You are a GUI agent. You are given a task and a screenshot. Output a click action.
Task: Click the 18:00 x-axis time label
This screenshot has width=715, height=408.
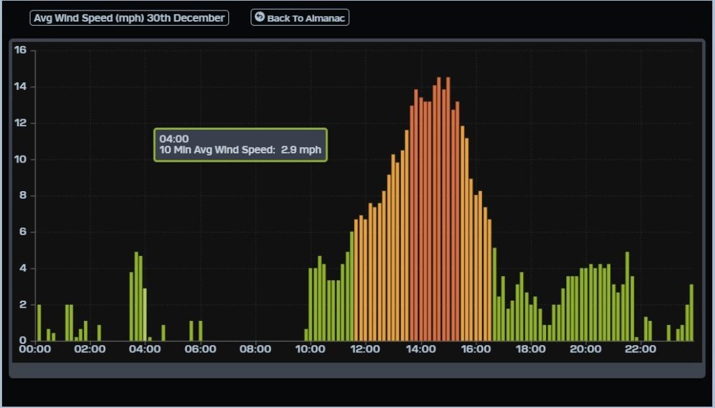point(530,349)
